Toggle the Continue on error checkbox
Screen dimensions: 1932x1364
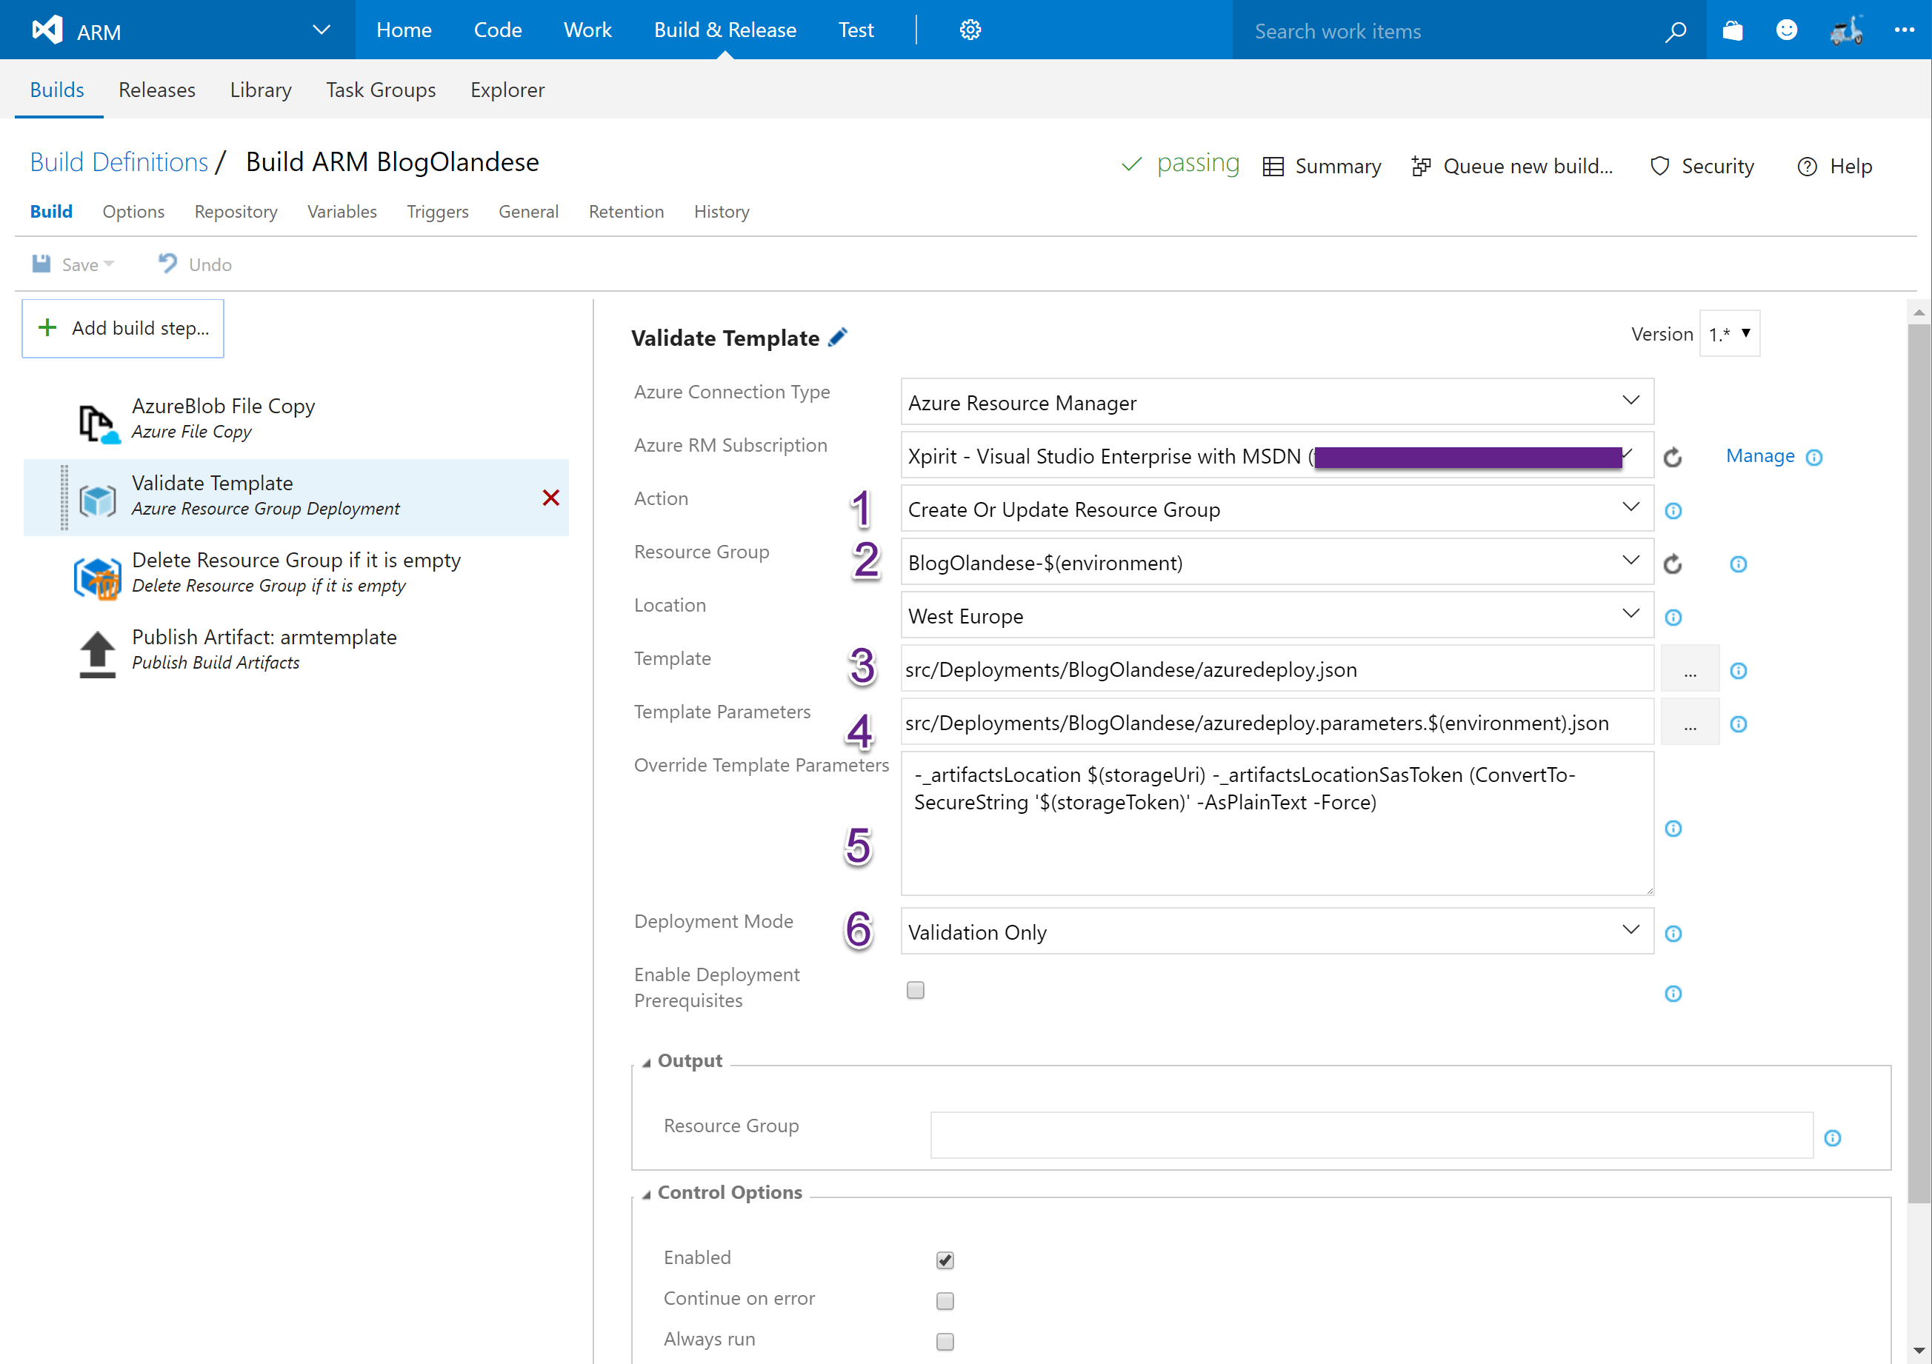click(x=945, y=1301)
